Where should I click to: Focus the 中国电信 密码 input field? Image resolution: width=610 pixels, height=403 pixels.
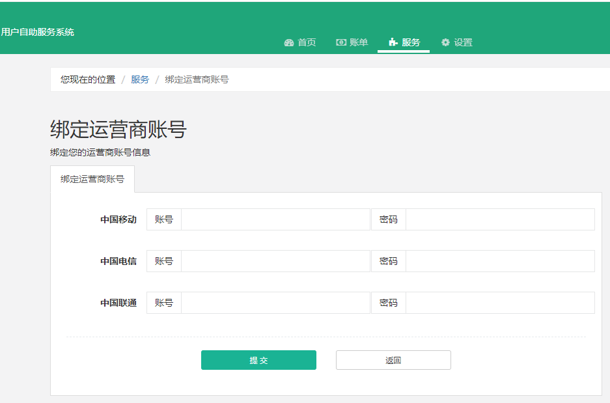coord(500,261)
